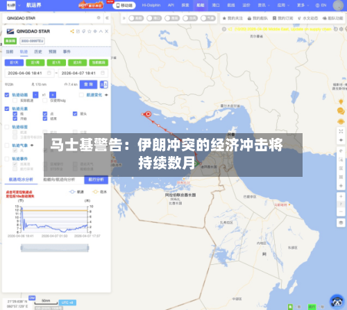The image size is (347, 310).
Task: Click the gear icon in the search box
Action: [99, 18]
